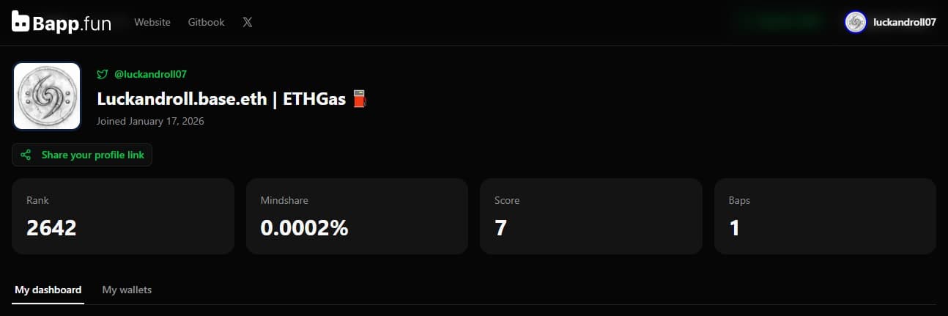Click the Bapp.fun logo icon
Screen dimensions: 948x316
point(21,23)
